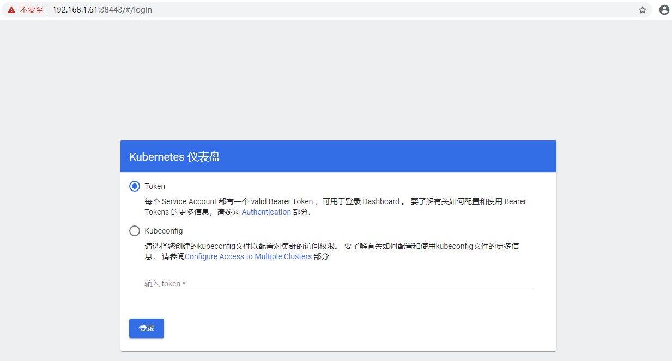The image size is (672, 361).
Task: Open the Authentication documentation link
Action: [x=267, y=212]
